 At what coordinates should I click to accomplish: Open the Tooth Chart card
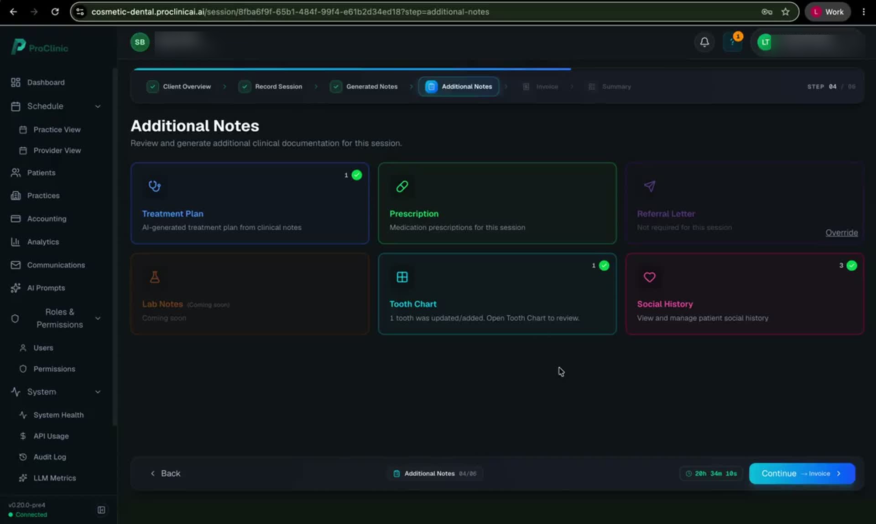tap(497, 294)
